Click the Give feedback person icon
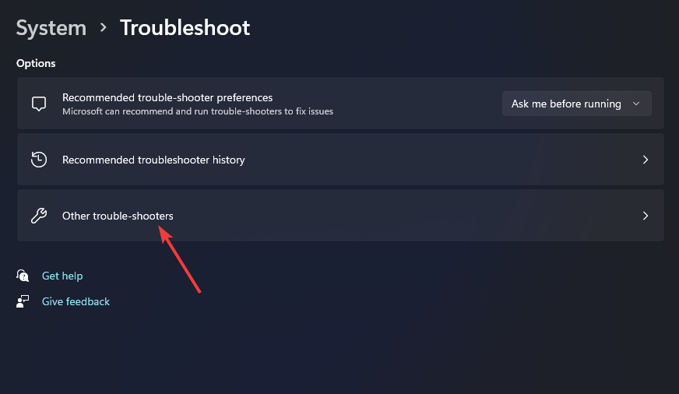The image size is (679, 394). (23, 301)
